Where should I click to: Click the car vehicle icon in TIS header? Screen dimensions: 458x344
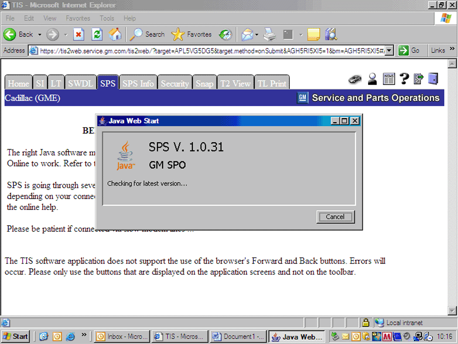(355, 79)
